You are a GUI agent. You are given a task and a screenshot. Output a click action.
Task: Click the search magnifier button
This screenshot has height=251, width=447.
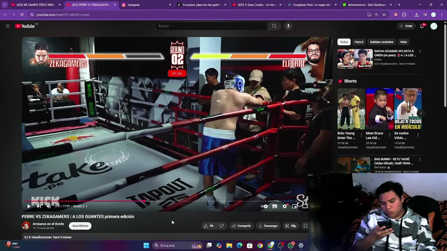tap(274, 26)
